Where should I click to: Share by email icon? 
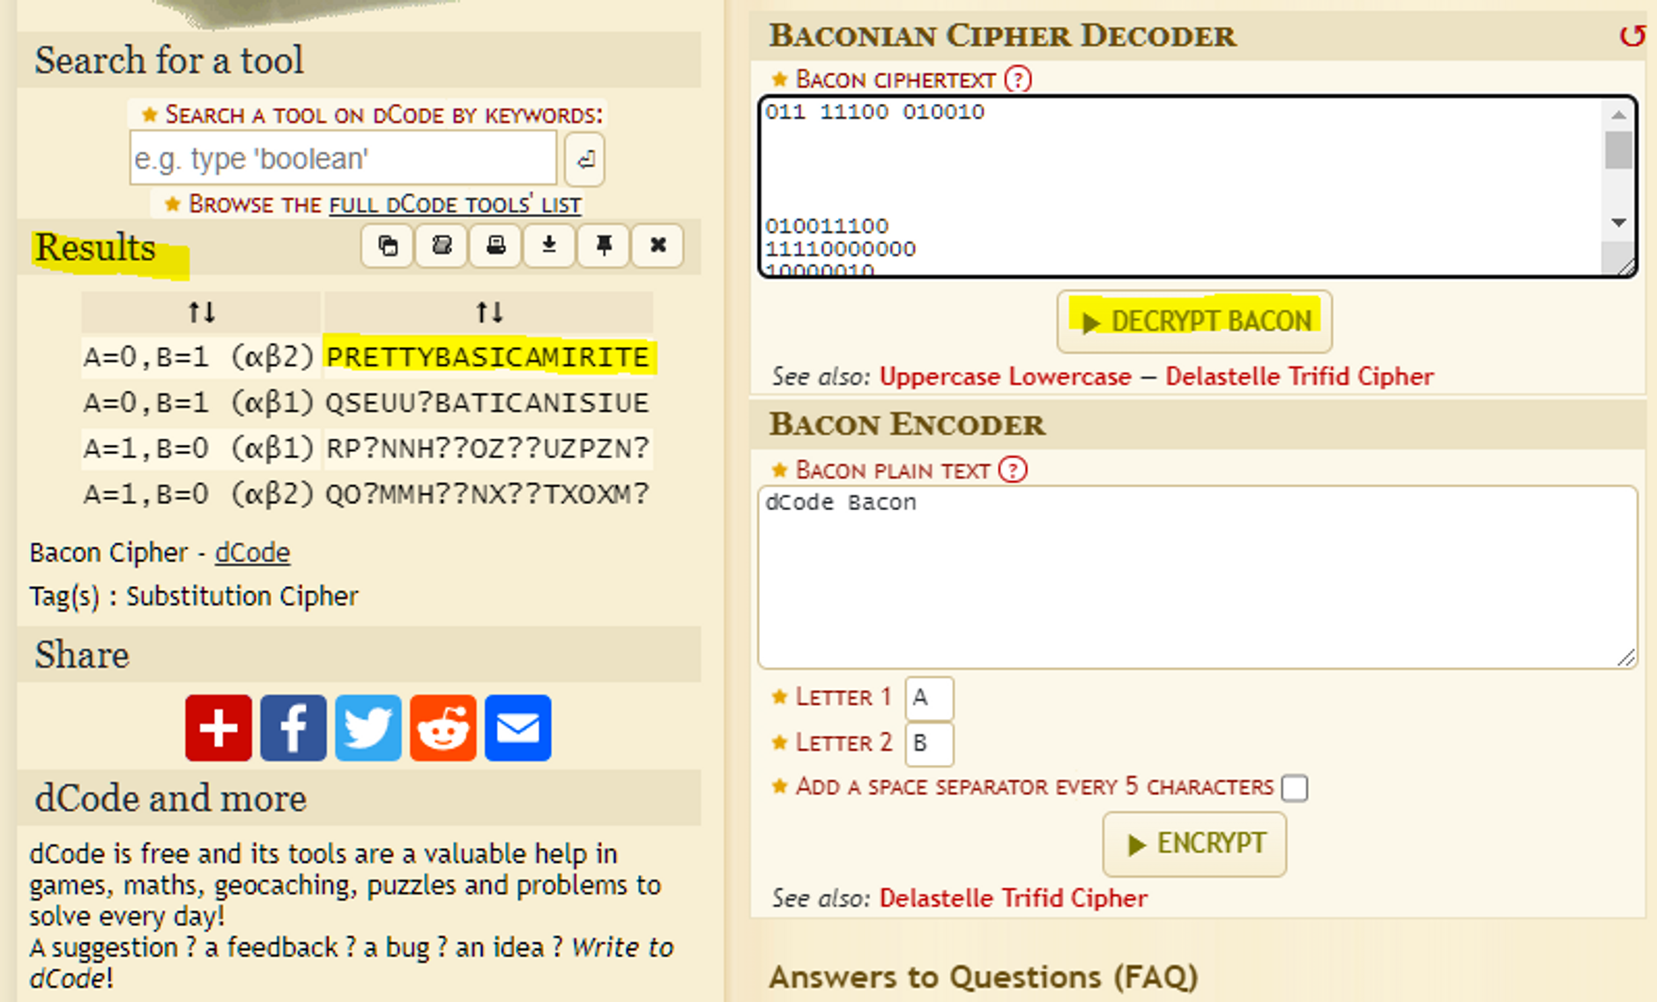(518, 728)
